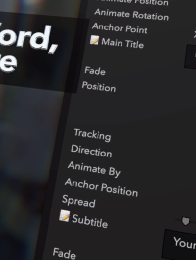Open the Animate By parameter row
This screenshot has height=260, width=196.
94,169
